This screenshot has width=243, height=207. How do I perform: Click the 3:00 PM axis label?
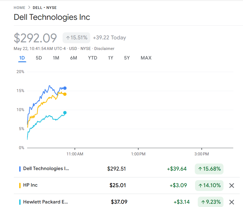pyautogui.click(x=202, y=154)
